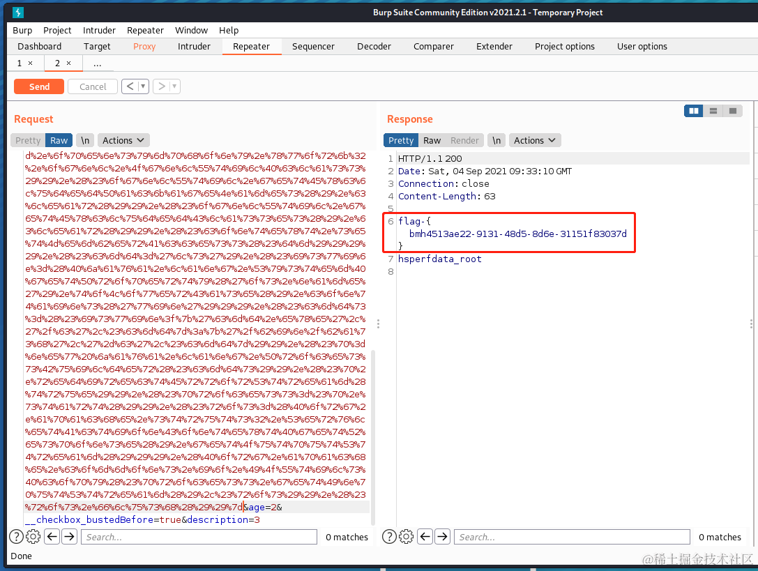
Task: Switch request view to Pretty
Action: point(28,140)
